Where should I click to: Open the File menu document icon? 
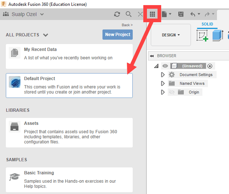coord(164,14)
